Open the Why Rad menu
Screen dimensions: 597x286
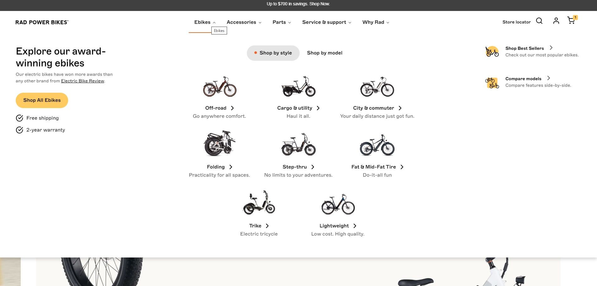[x=376, y=22]
